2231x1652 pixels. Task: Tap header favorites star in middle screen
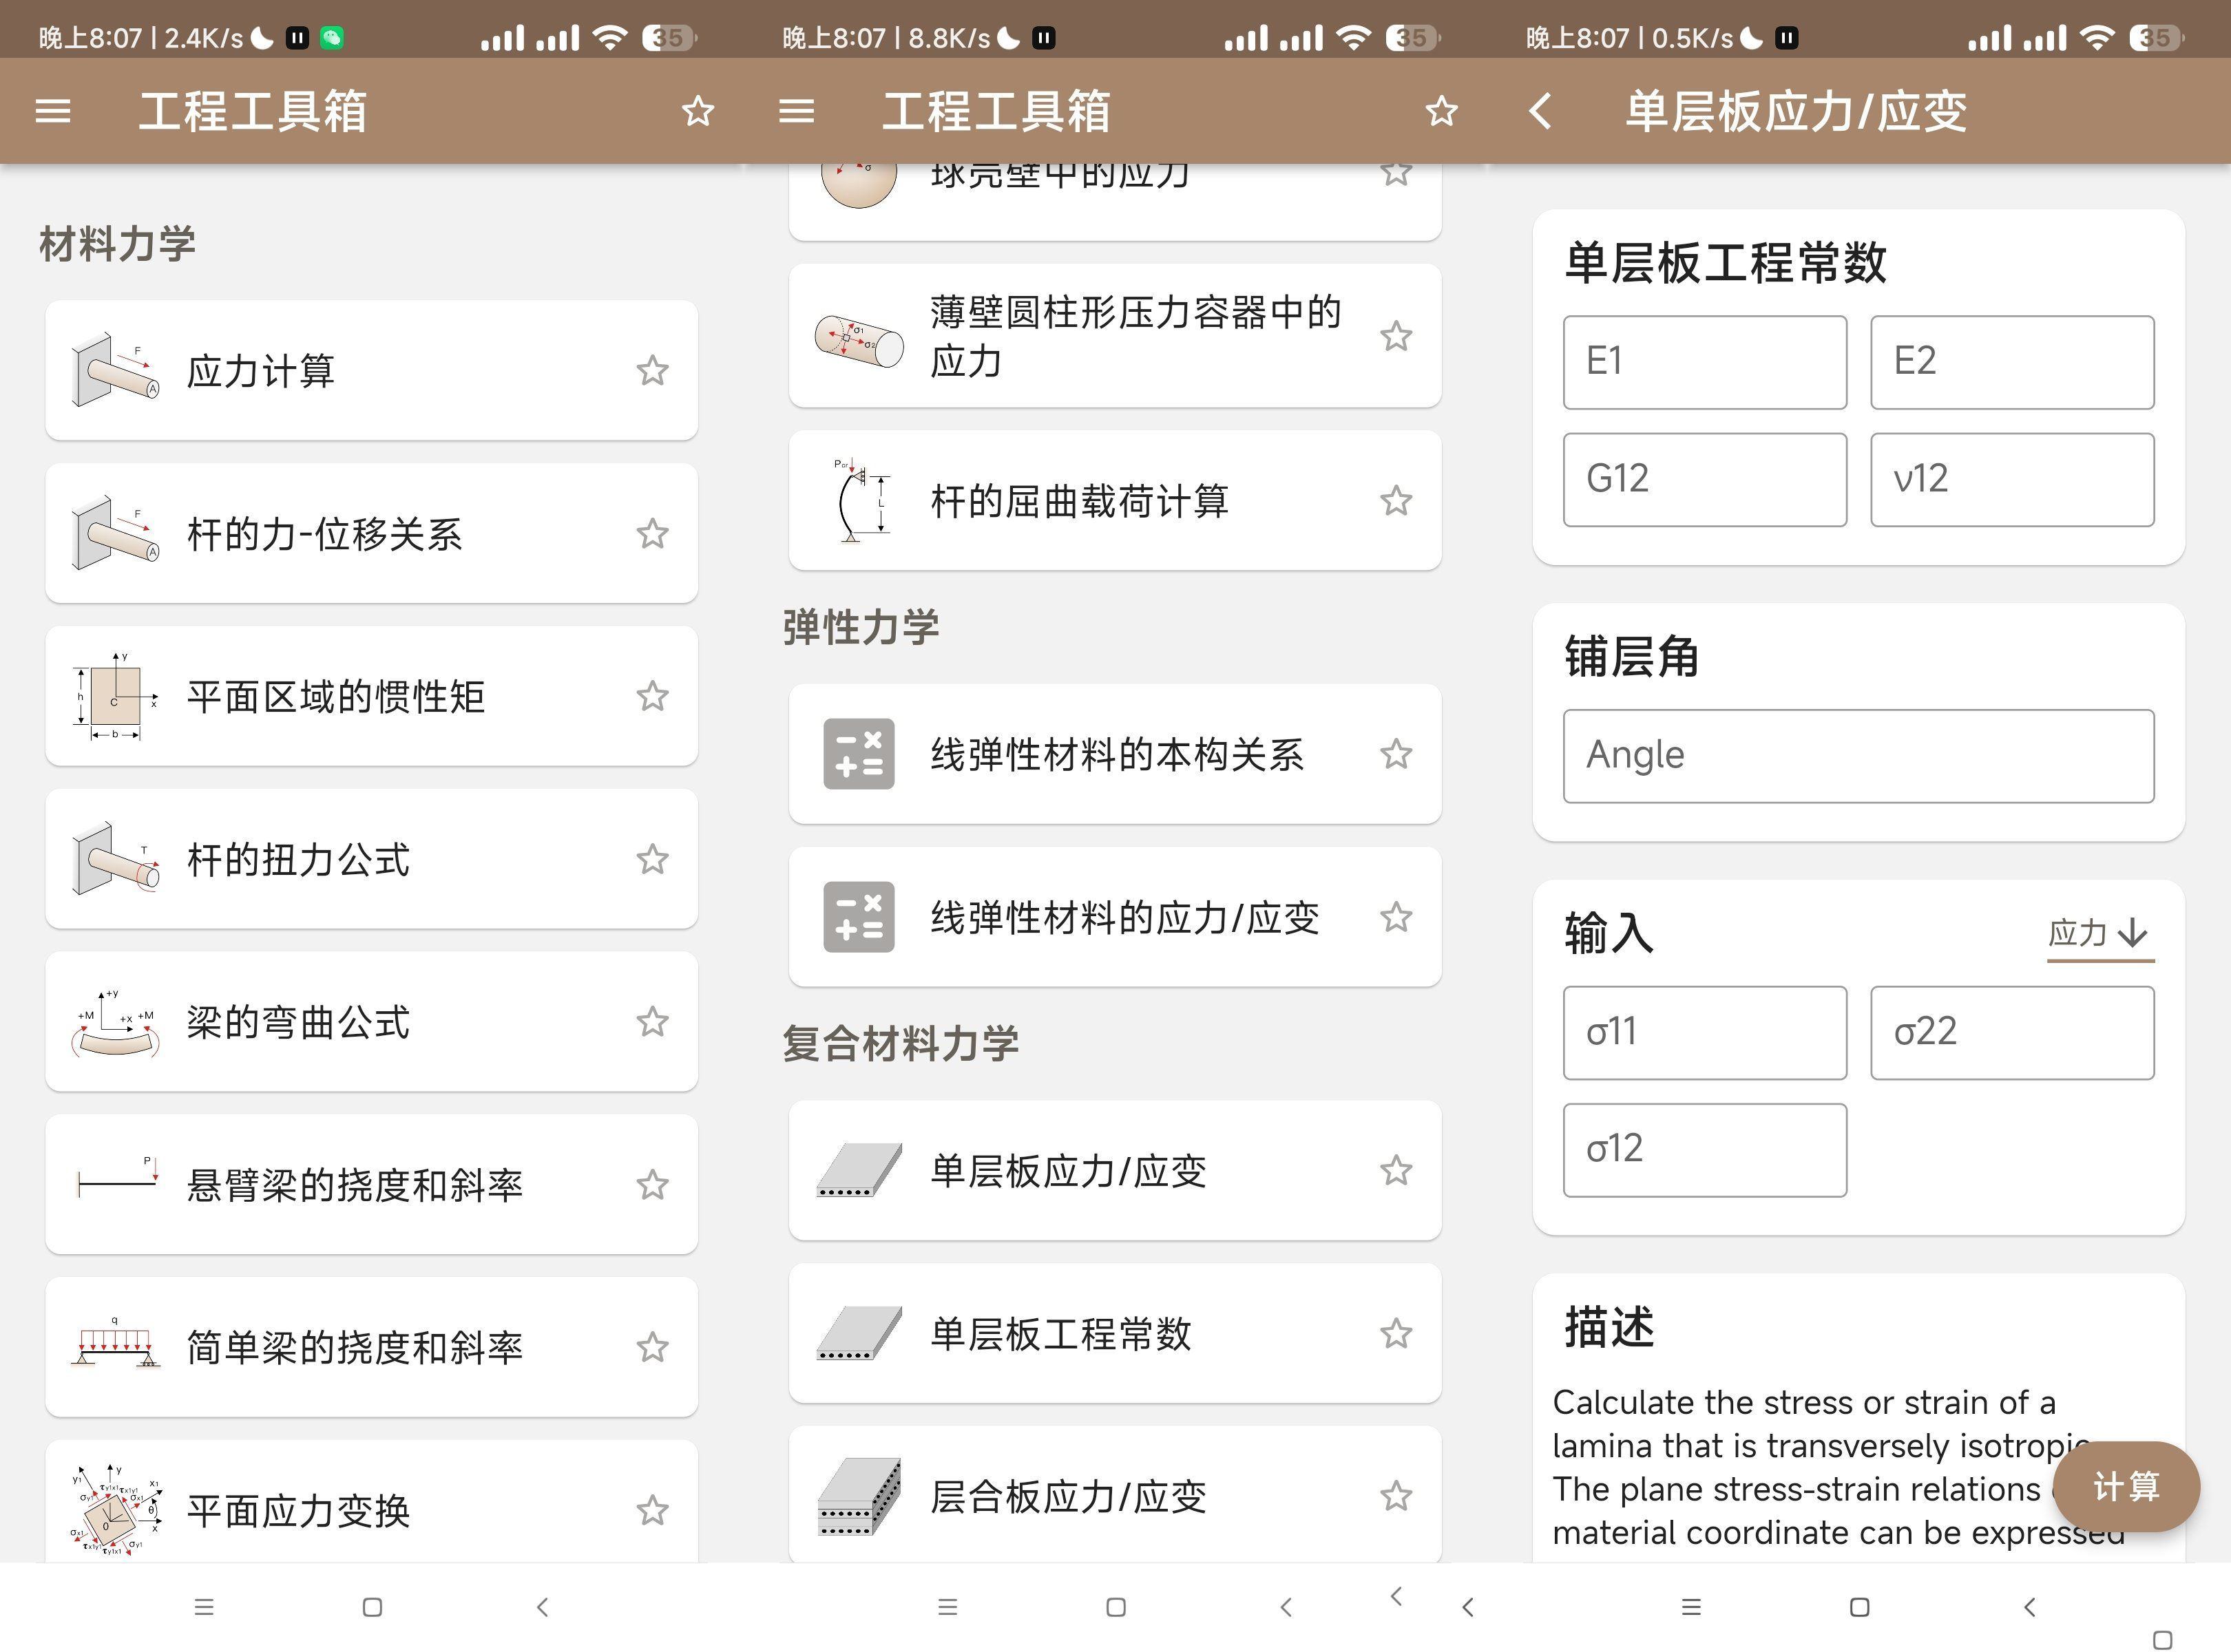point(1441,111)
